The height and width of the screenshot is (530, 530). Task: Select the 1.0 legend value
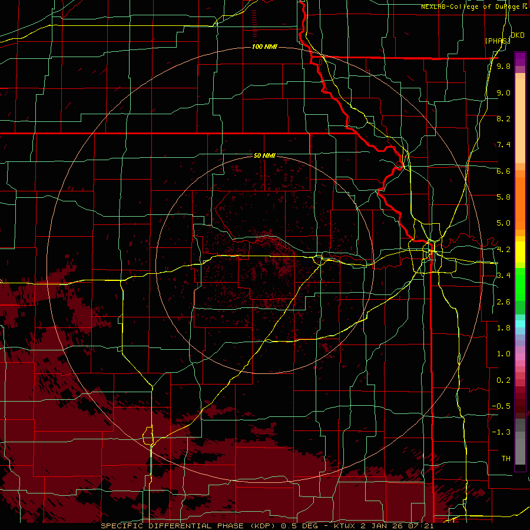(503, 354)
